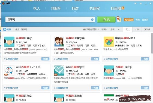Click member count 163/500
This screenshot has height=103, width=153.
pyautogui.click(x=23, y=42)
